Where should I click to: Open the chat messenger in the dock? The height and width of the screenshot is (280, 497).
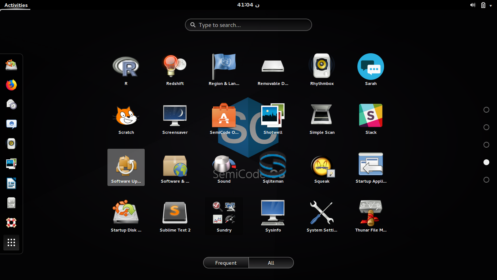11,124
